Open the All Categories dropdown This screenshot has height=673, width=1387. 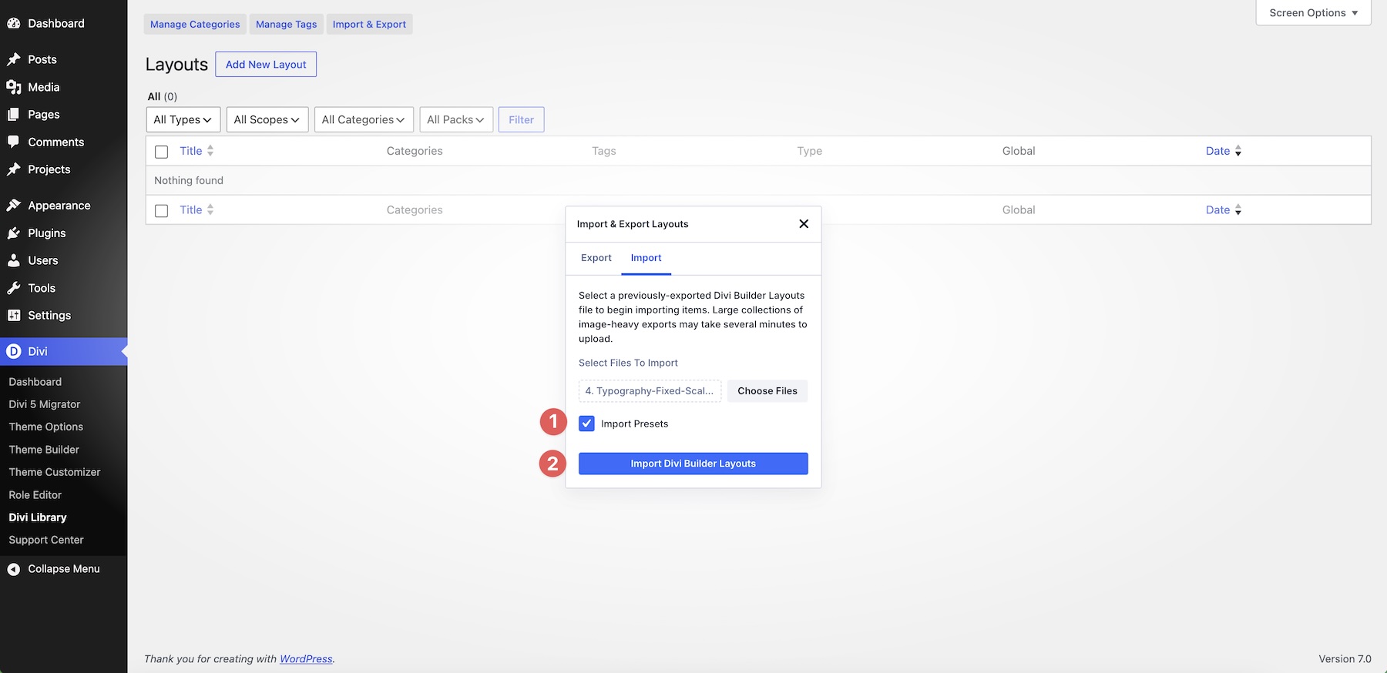point(364,119)
